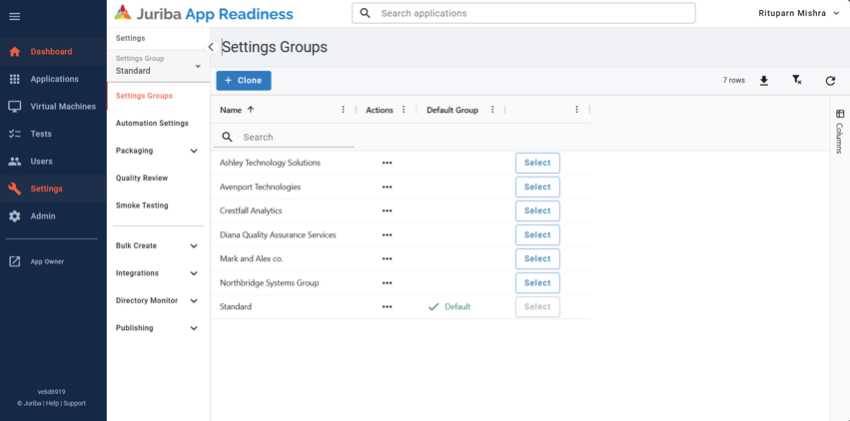Refresh the Settings Groups table
Screen dimensions: 850x421
830,81
